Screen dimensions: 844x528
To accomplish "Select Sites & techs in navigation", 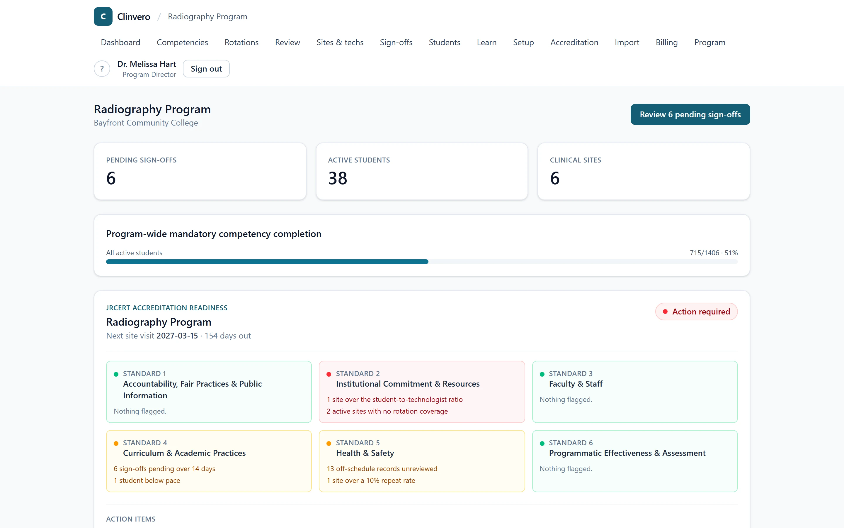I will coord(340,42).
